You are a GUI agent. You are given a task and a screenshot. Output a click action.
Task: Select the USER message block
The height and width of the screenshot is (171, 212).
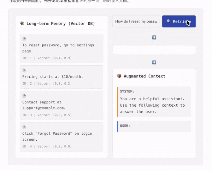coord(154,126)
